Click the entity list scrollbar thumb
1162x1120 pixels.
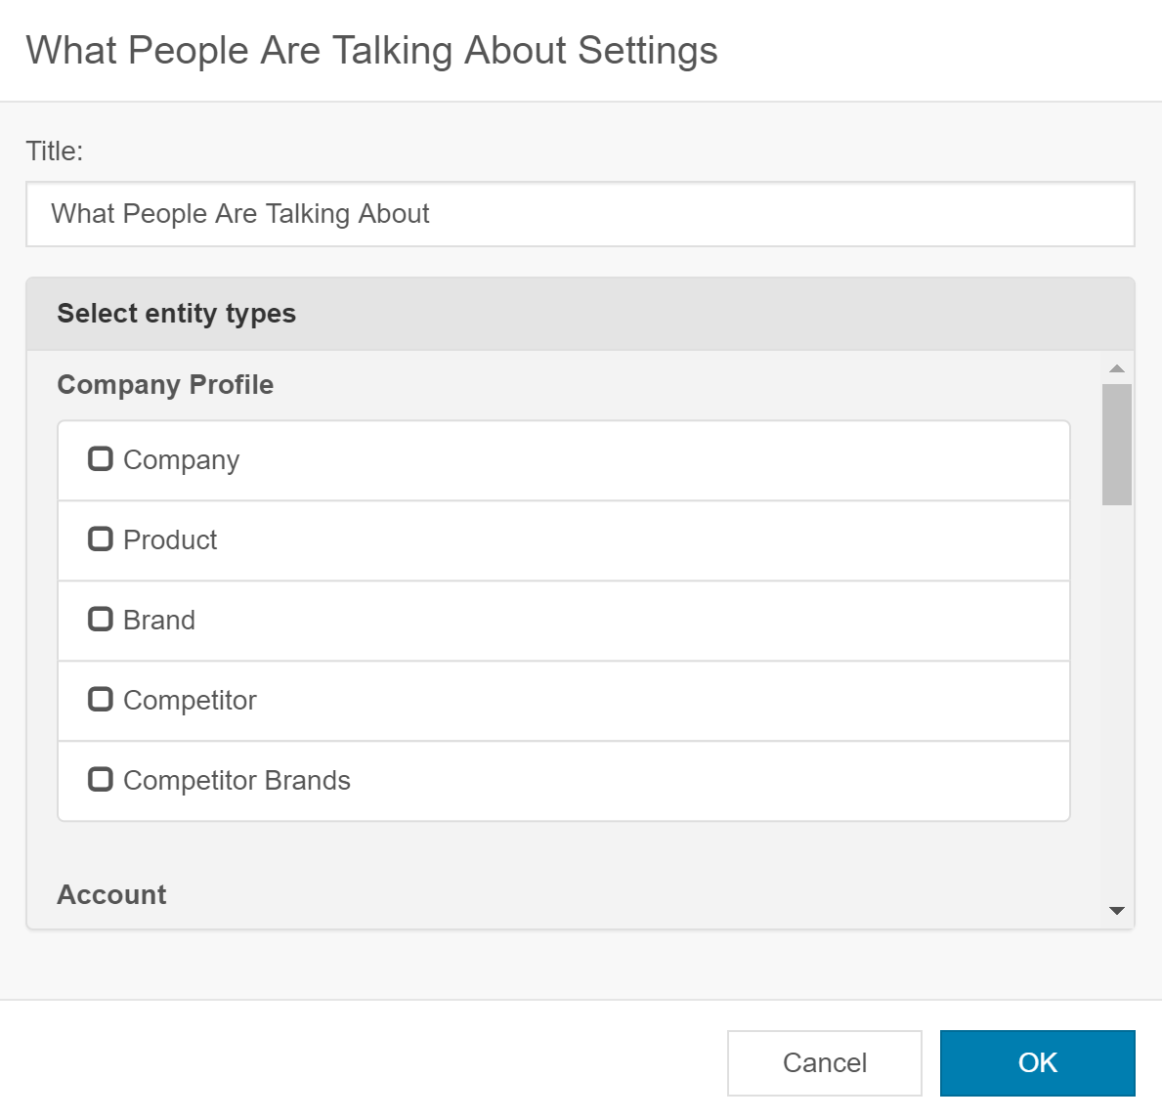pyautogui.click(x=1117, y=444)
